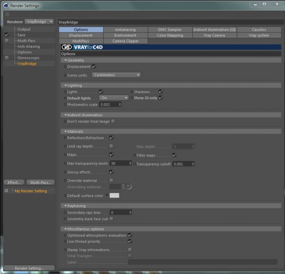Click the Default surface color swatch

pos(114,195)
